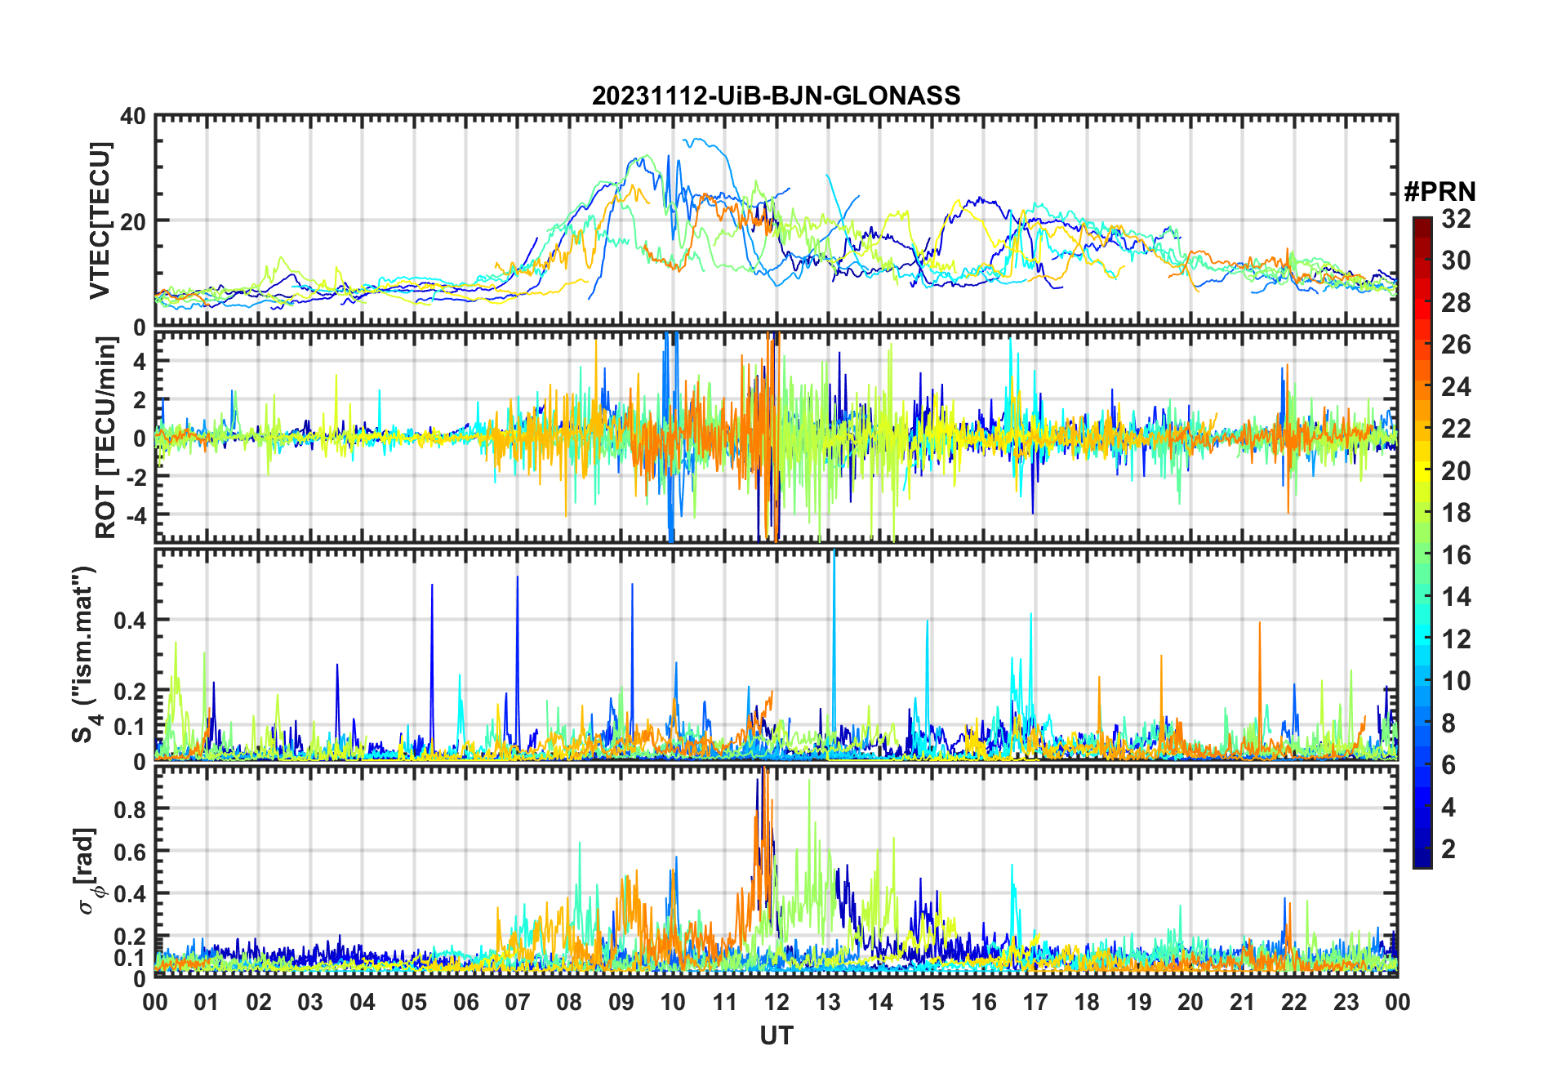Click colorbar tick label 10

tap(1456, 681)
